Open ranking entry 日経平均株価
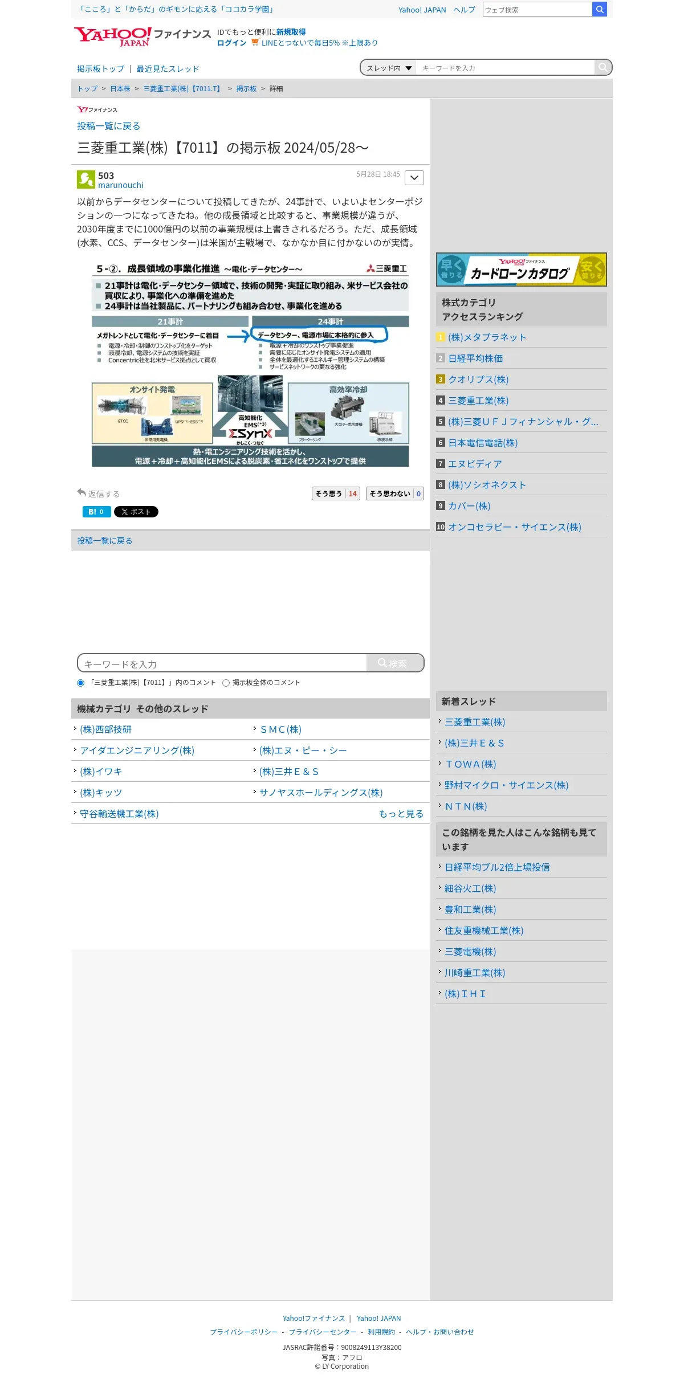Image resolution: width=684 pixels, height=1383 pixels. [475, 358]
